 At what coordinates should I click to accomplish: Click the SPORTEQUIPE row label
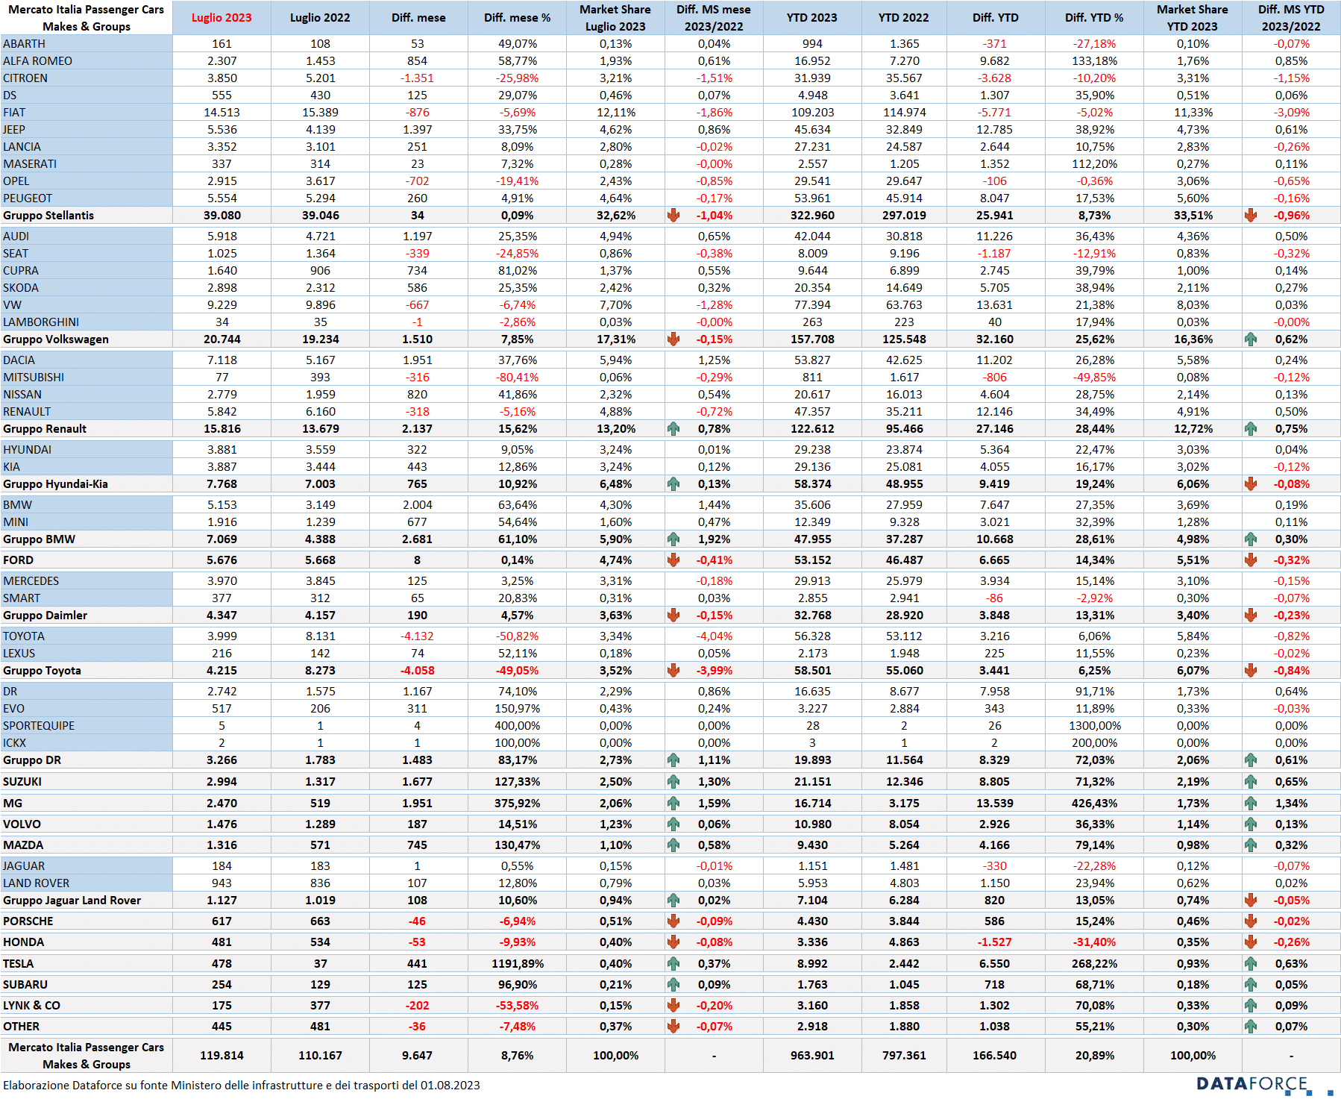[x=39, y=726]
